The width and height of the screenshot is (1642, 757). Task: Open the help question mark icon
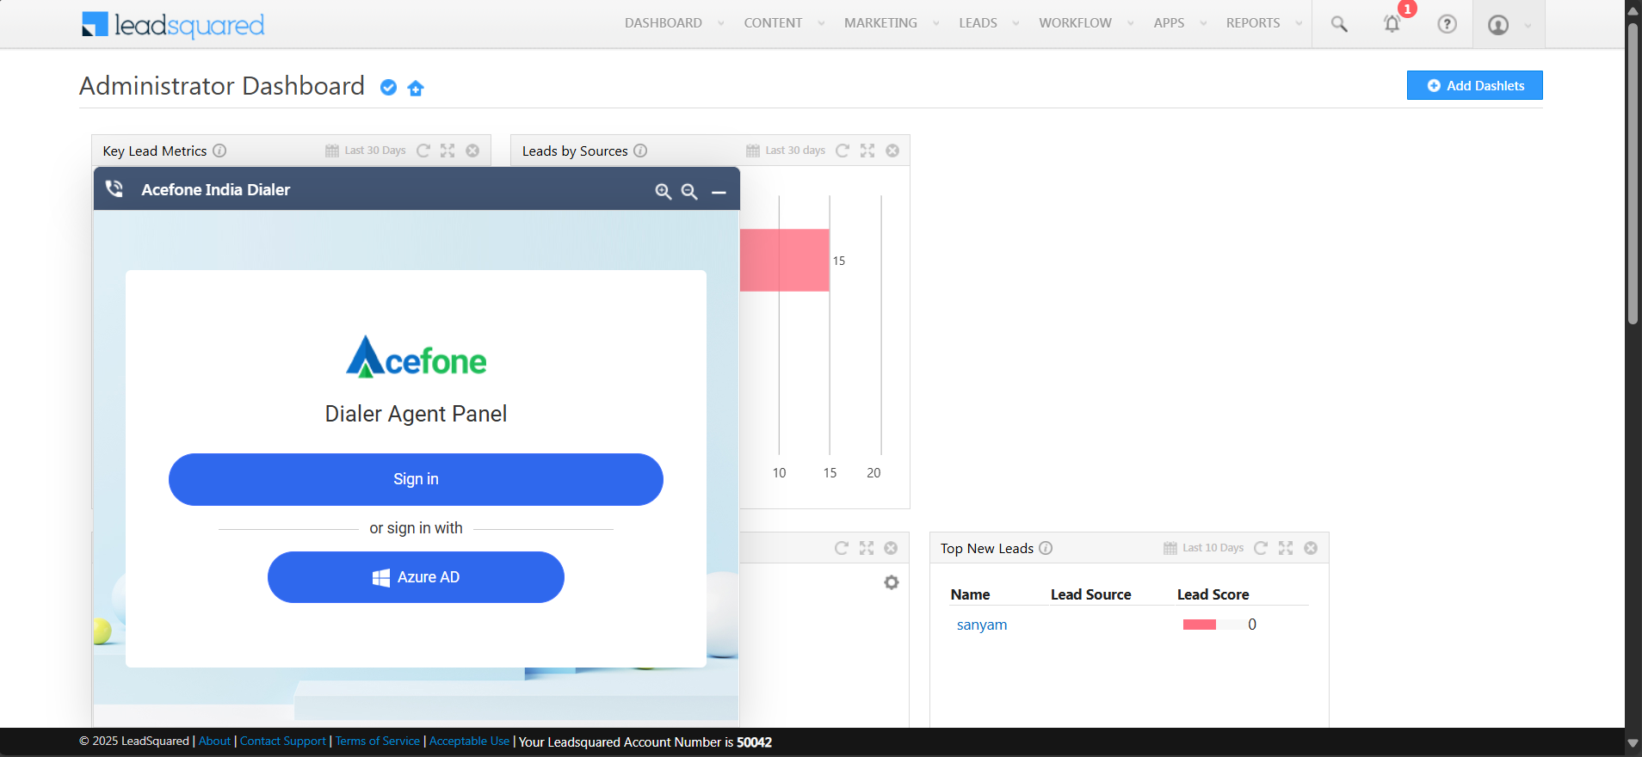click(x=1448, y=24)
